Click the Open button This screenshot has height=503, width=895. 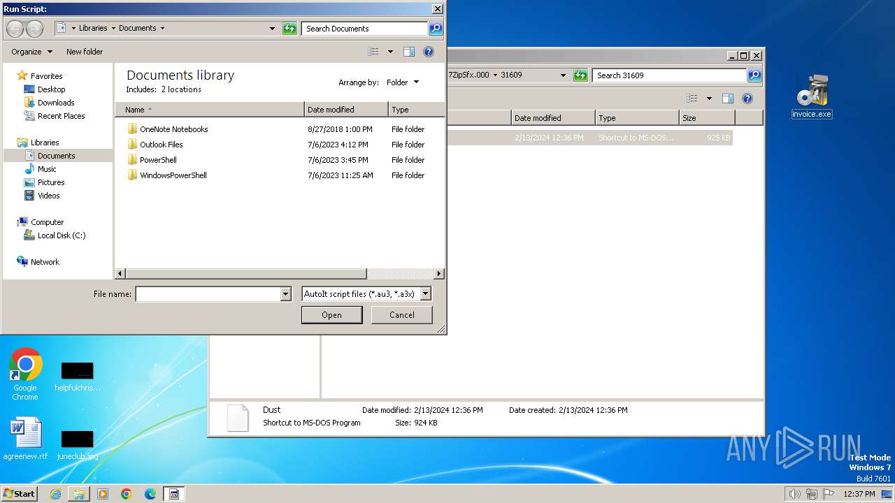pos(331,315)
